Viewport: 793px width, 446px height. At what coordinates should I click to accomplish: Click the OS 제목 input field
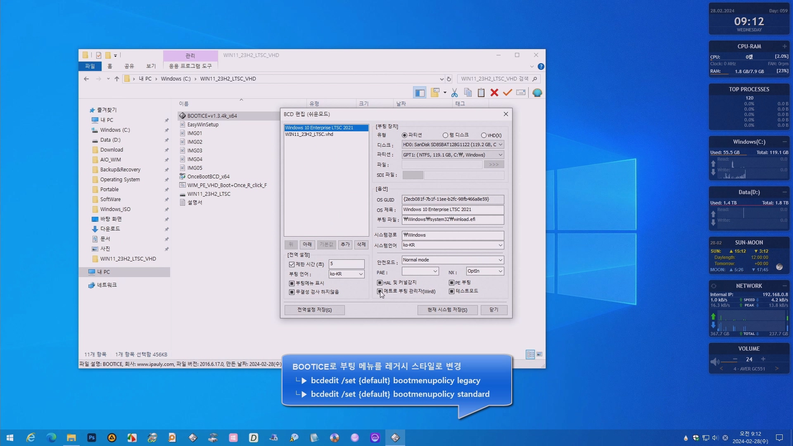(x=453, y=210)
